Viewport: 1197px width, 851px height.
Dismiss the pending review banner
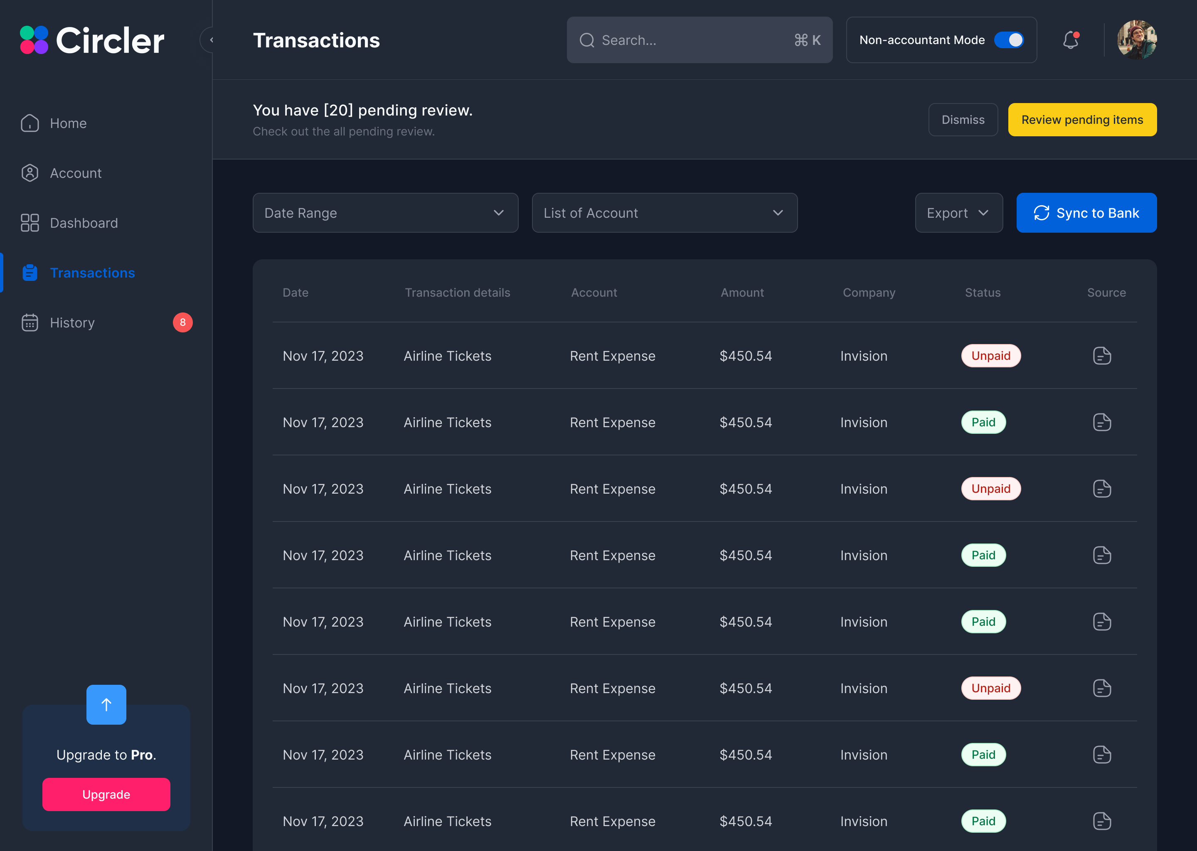coord(963,120)
